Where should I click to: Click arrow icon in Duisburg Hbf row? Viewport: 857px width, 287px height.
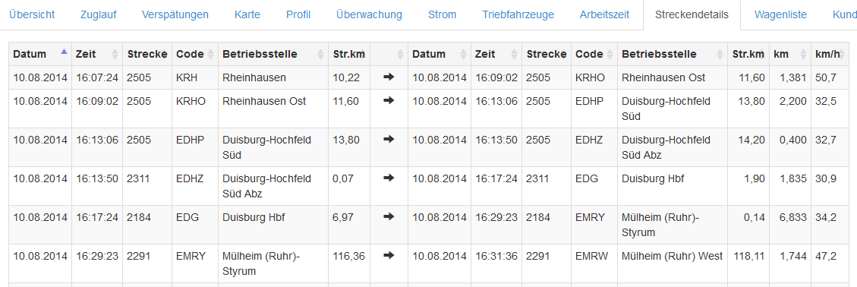tap(389, 217)
